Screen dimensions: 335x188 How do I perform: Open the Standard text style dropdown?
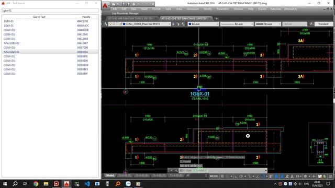[324, 24]
